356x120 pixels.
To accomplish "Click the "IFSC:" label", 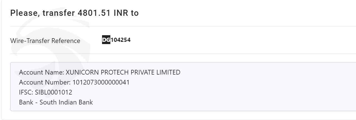I will tap(26, 92).
